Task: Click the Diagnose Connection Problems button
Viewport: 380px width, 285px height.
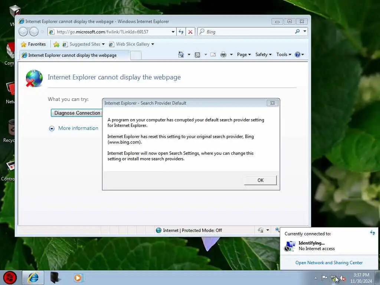Action: (76, 113)
